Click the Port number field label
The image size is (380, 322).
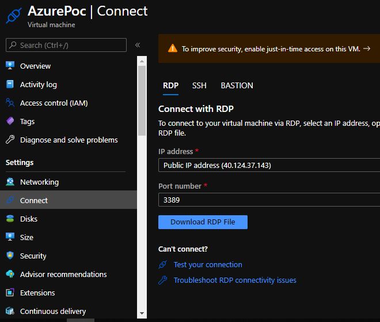point(180,186)
